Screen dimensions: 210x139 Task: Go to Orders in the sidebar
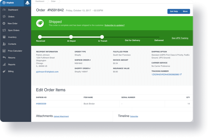pyautogui.click(x=11, y=17)
